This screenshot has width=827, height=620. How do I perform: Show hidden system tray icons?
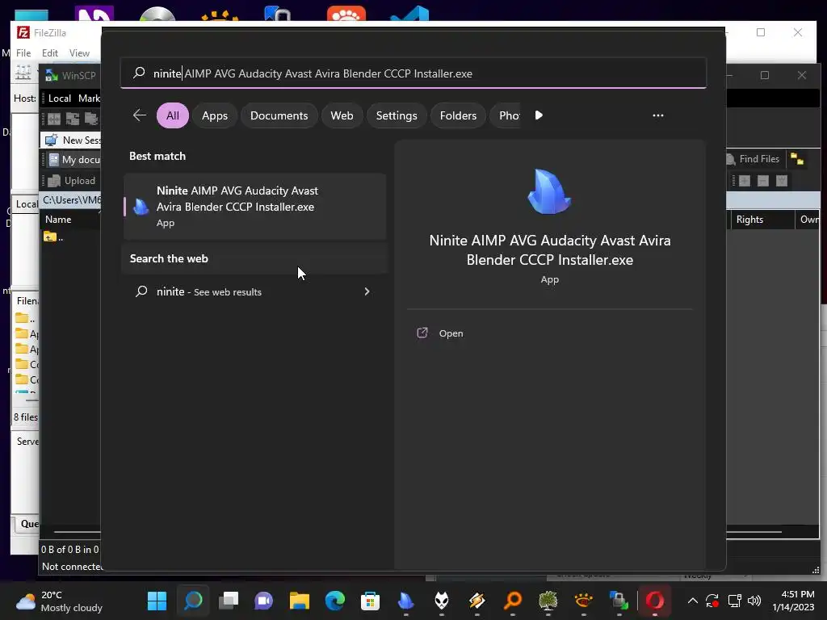[692, 601]
